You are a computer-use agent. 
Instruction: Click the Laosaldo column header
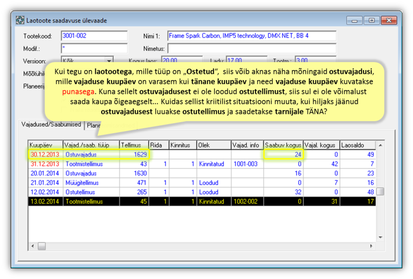(x=358, y=145)
